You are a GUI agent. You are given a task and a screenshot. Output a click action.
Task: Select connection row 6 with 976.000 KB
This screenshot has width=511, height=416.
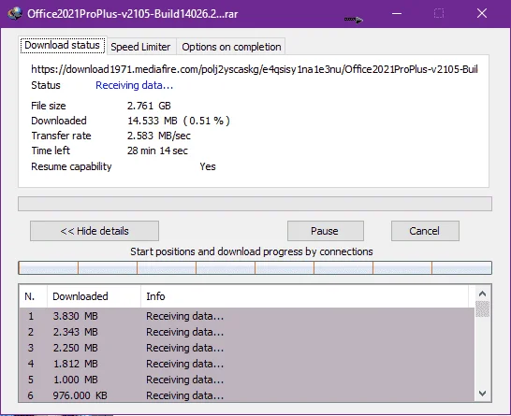click(247, 395)
